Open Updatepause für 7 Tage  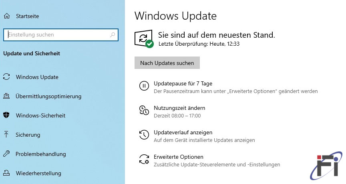(183, 83)
